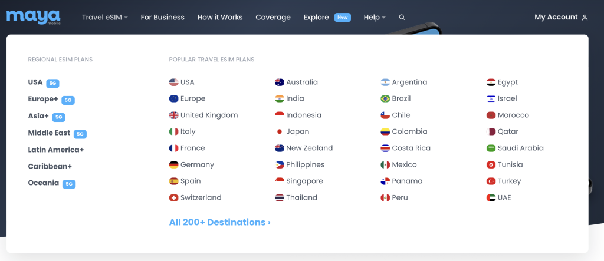Click the user profile icon beside My Account
Image resolution: width=604 pixels, height=261 pixels.
(x=585, y=17)
